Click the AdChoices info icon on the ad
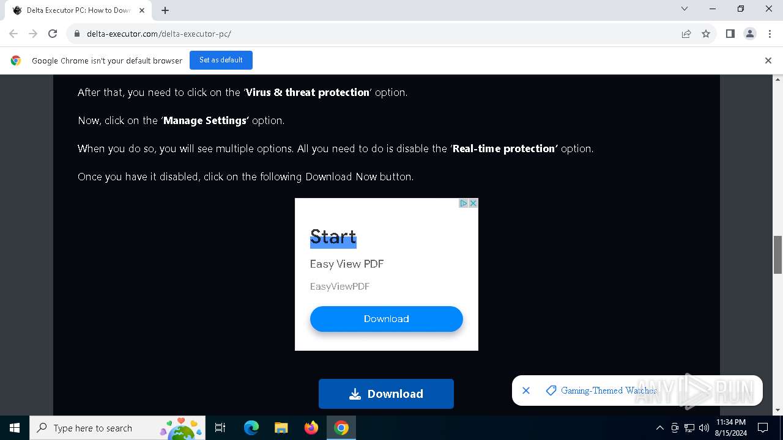The image size is (783, 440). pyautogui.click(x=464, y=204)
